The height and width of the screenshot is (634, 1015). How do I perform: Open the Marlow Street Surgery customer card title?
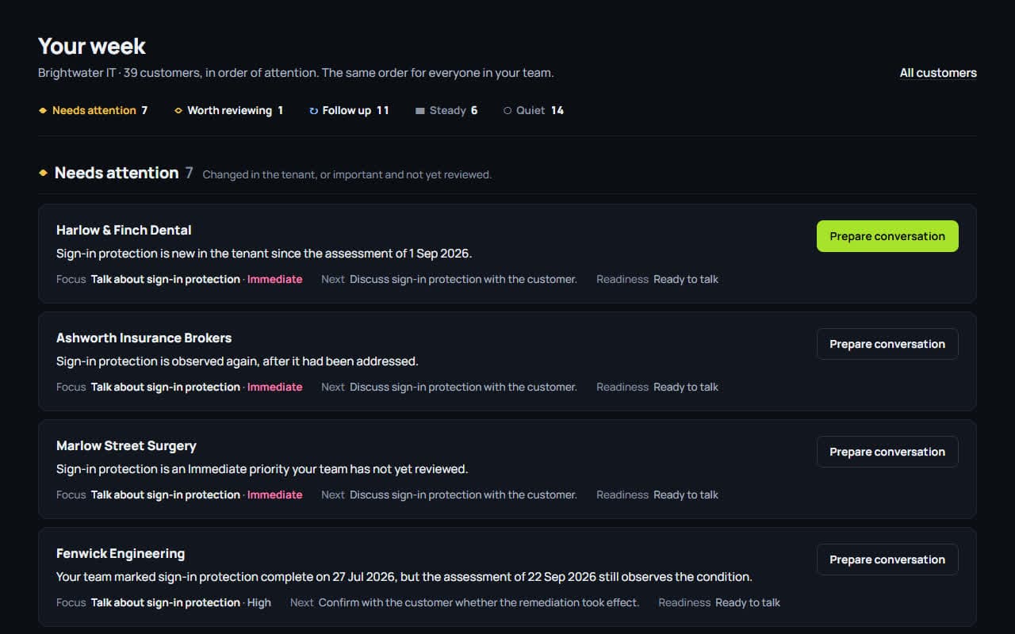click(x=126, y=445)
